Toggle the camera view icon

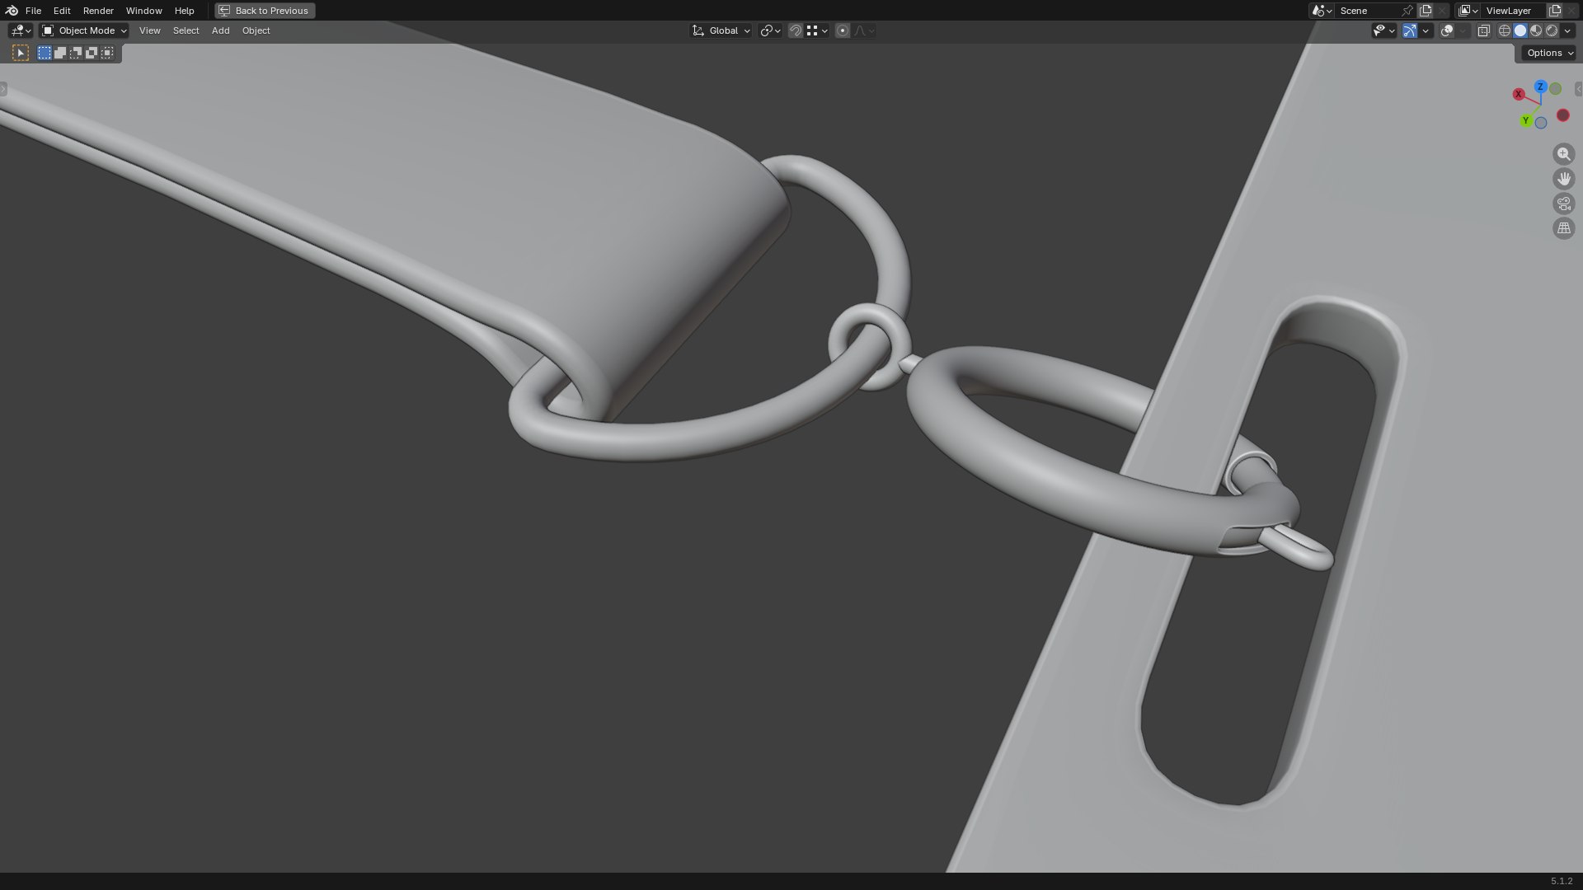(x=1563, y=204)
